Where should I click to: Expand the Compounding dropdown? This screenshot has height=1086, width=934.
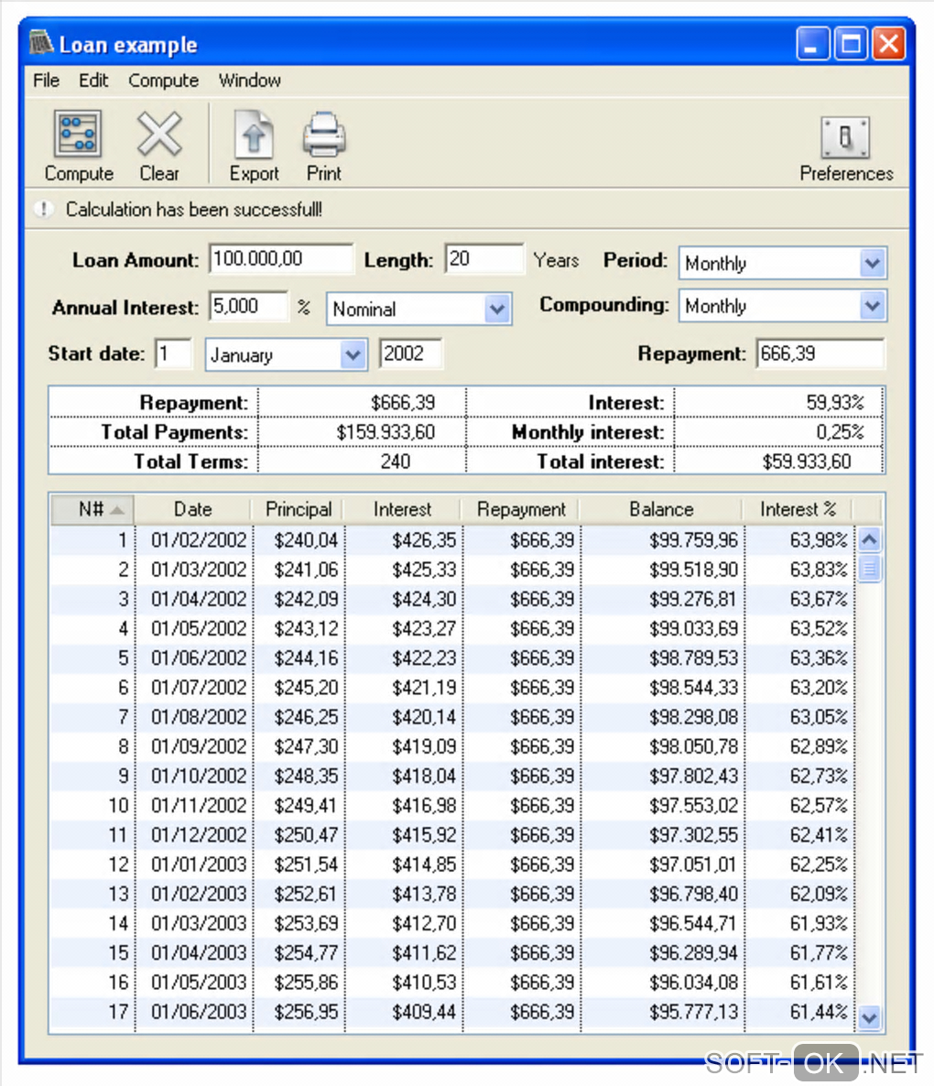pos(873,306)
